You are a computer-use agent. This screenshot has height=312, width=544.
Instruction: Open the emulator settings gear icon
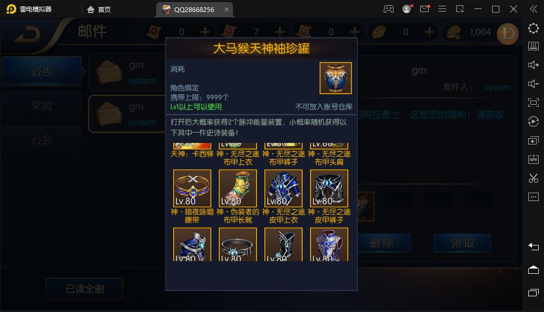tap(533, 28)
